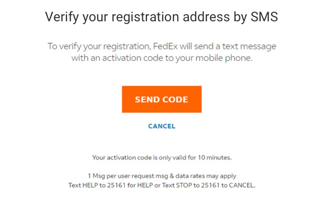Cancel the SMS verification

[x=162, y=126]
